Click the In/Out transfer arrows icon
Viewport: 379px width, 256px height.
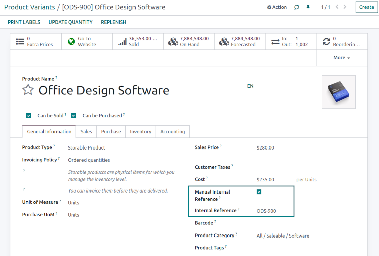[275, 41]
